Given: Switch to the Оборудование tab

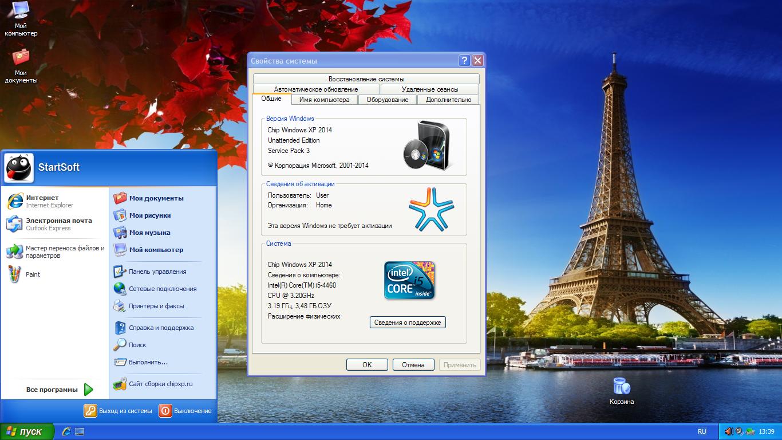Looking at the screenshot, I should 388,100.
